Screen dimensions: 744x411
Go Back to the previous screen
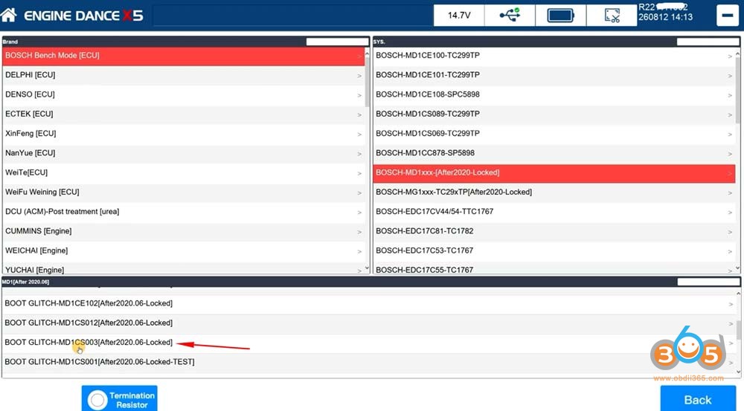(698, 399)
